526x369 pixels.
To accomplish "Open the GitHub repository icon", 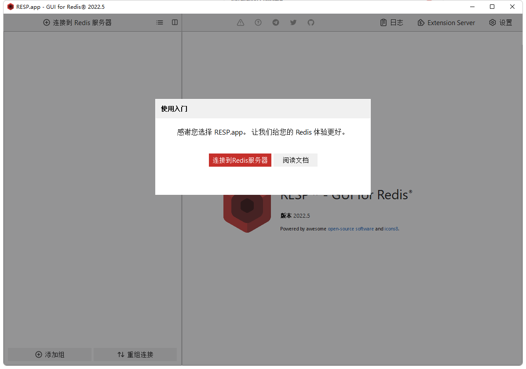I will [x=311, y=22].
